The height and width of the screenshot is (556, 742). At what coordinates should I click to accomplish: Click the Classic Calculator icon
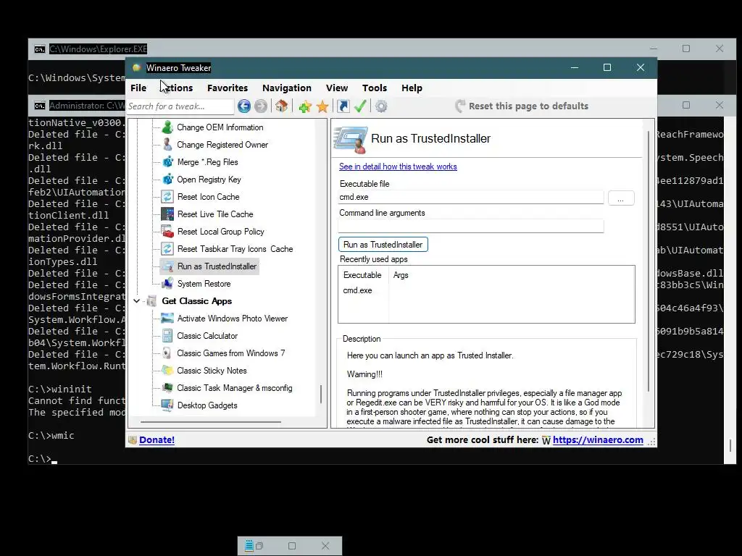pyautogui.click(x=167, y=336)
